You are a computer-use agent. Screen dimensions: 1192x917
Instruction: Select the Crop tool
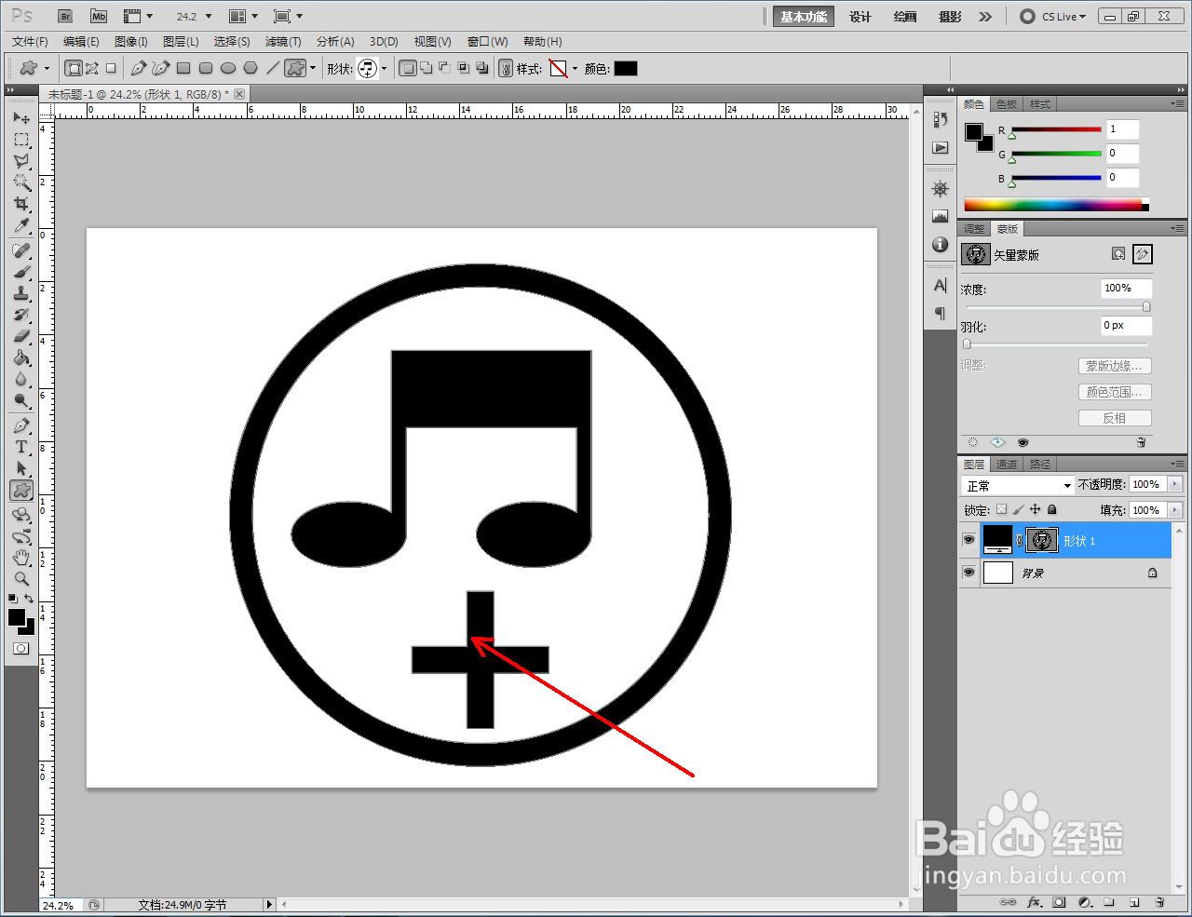(x=21, y=204)
